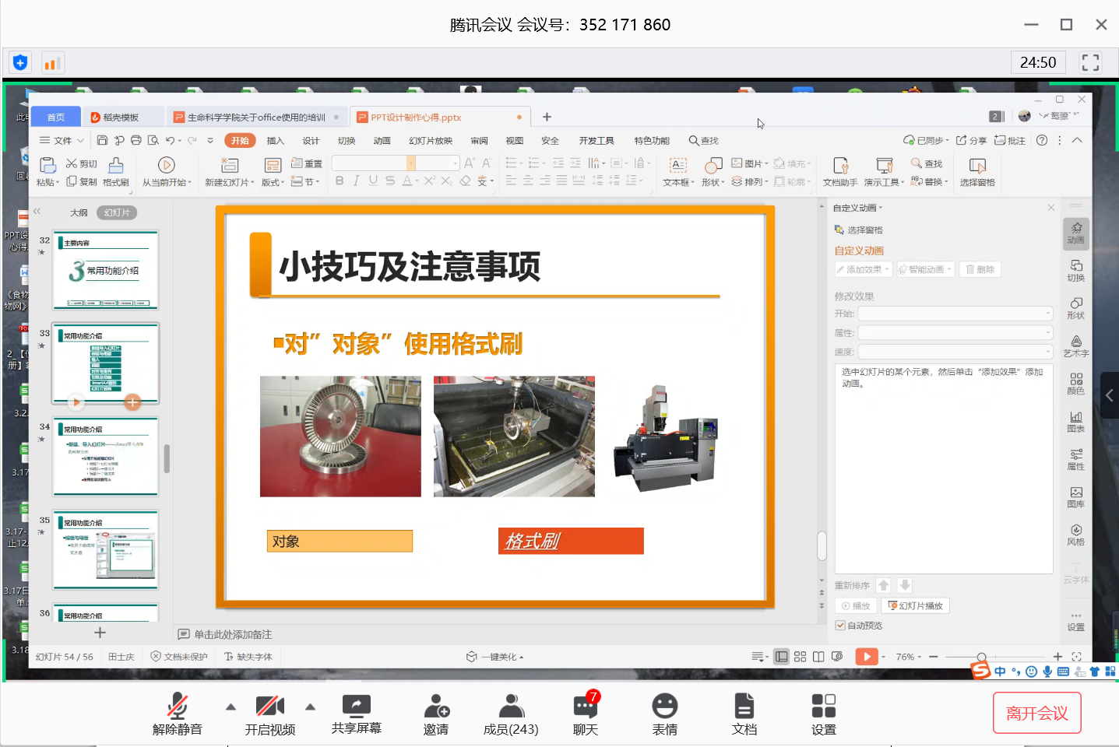
Task: Start sharing with 共享屏幕 icon
Action: (x=356, y=706)
